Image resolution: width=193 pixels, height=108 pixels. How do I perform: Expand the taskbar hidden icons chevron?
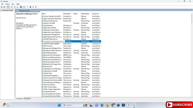click(165, 105)
